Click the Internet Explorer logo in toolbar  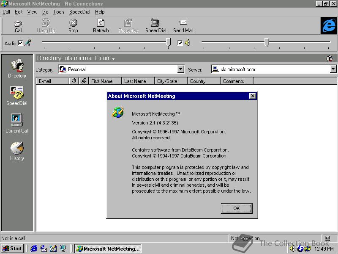coord(329,26)
